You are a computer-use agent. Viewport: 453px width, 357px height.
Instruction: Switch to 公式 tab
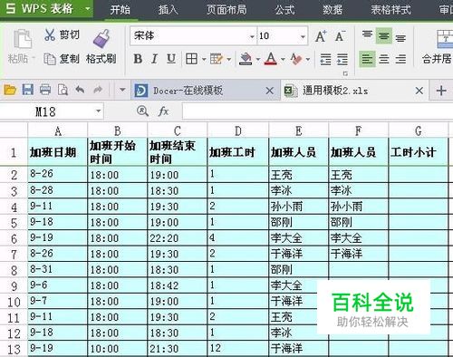click(x=284, y=10)
